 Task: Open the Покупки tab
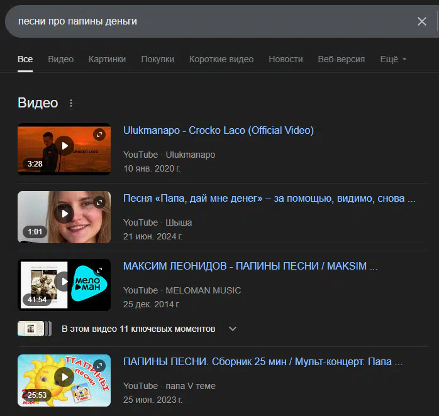pos(158,59)
